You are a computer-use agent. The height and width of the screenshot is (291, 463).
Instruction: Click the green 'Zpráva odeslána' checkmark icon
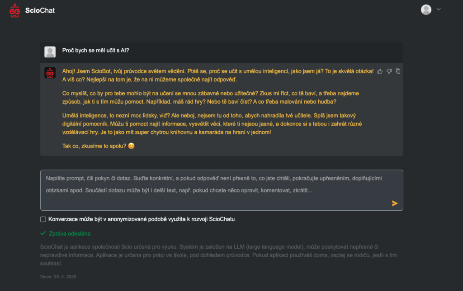point(43,233)
